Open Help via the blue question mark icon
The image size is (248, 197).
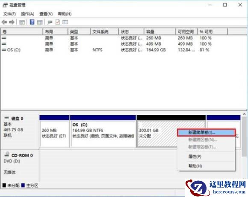32,22
